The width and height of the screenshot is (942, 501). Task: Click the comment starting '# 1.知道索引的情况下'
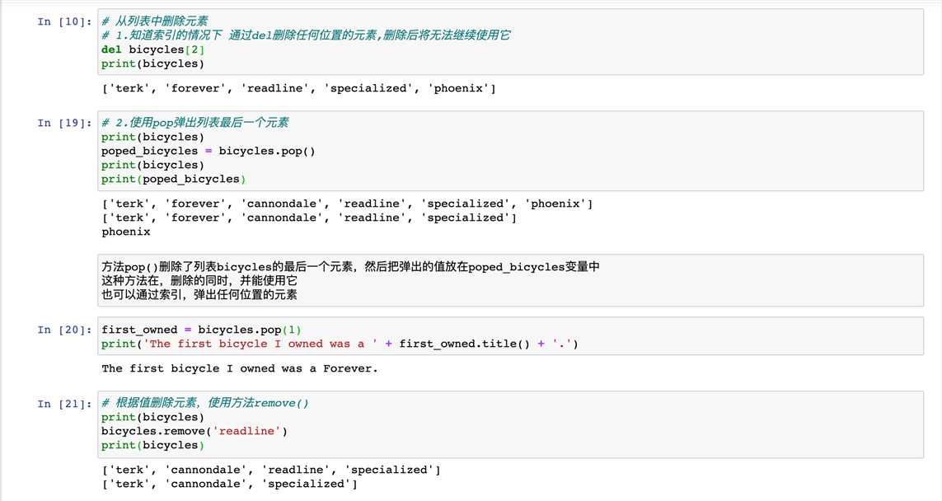(306, 35)
